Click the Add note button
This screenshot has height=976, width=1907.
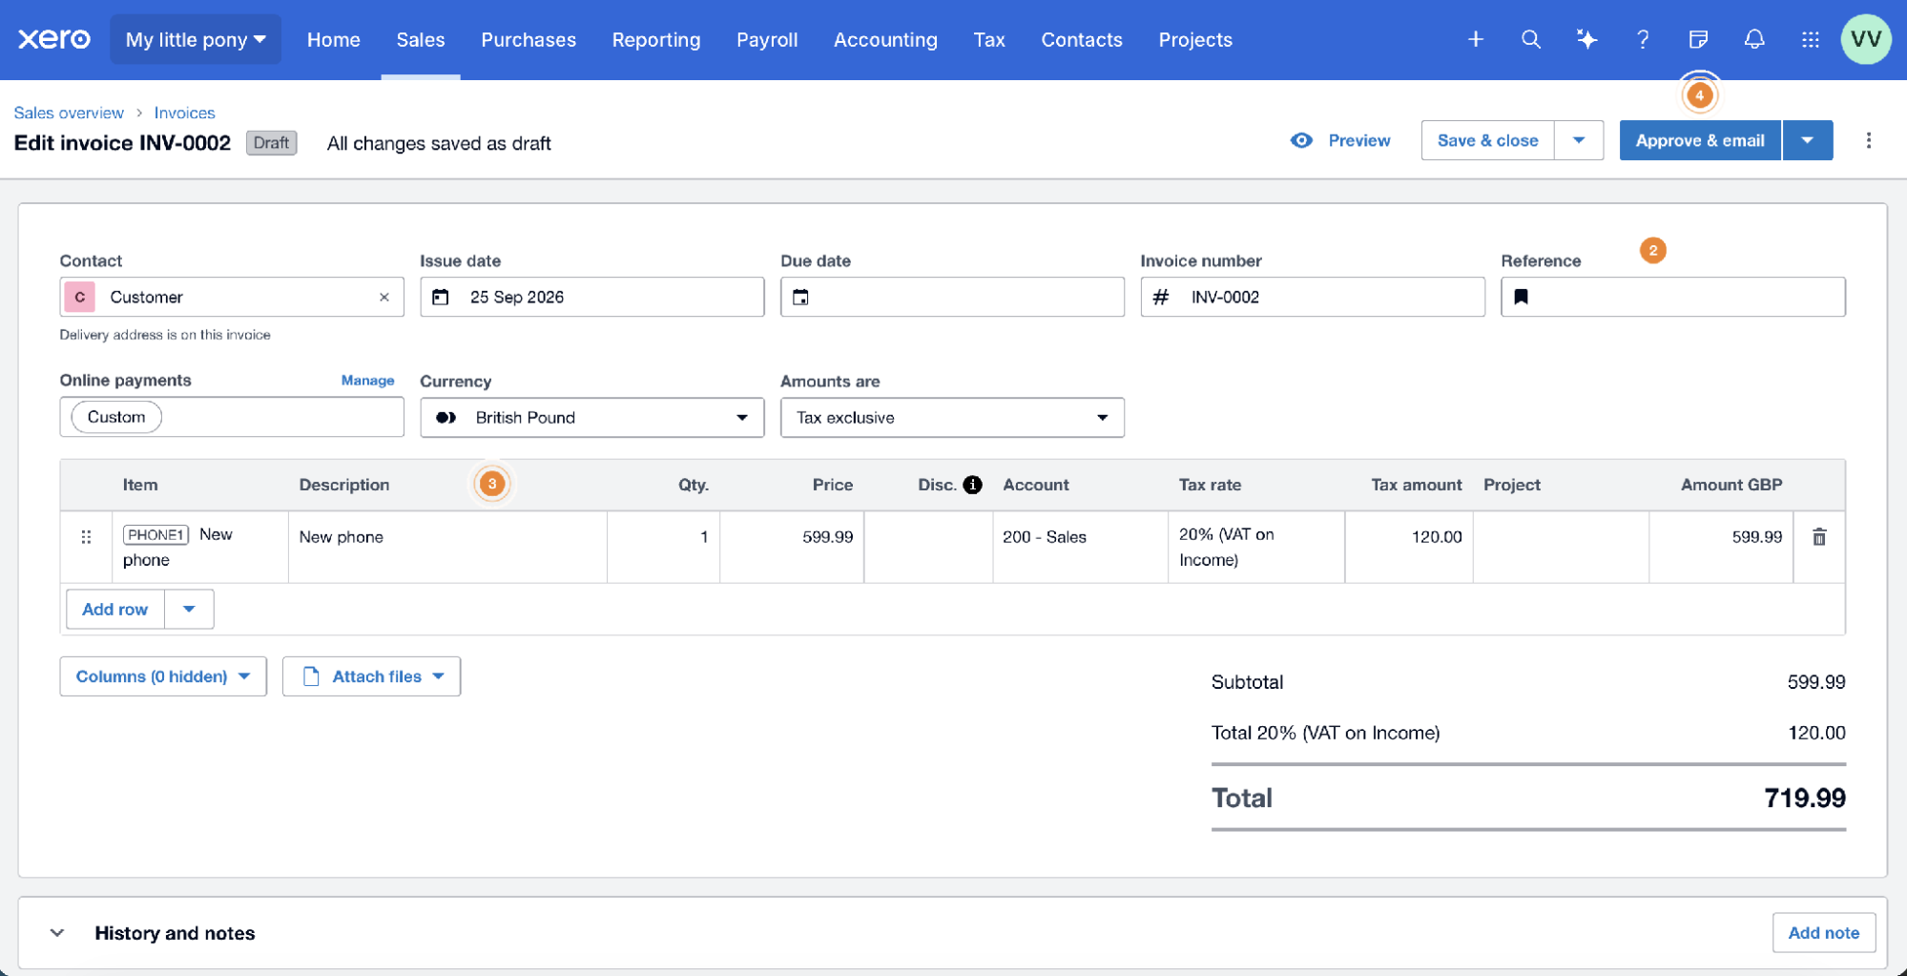point(1823,933)
